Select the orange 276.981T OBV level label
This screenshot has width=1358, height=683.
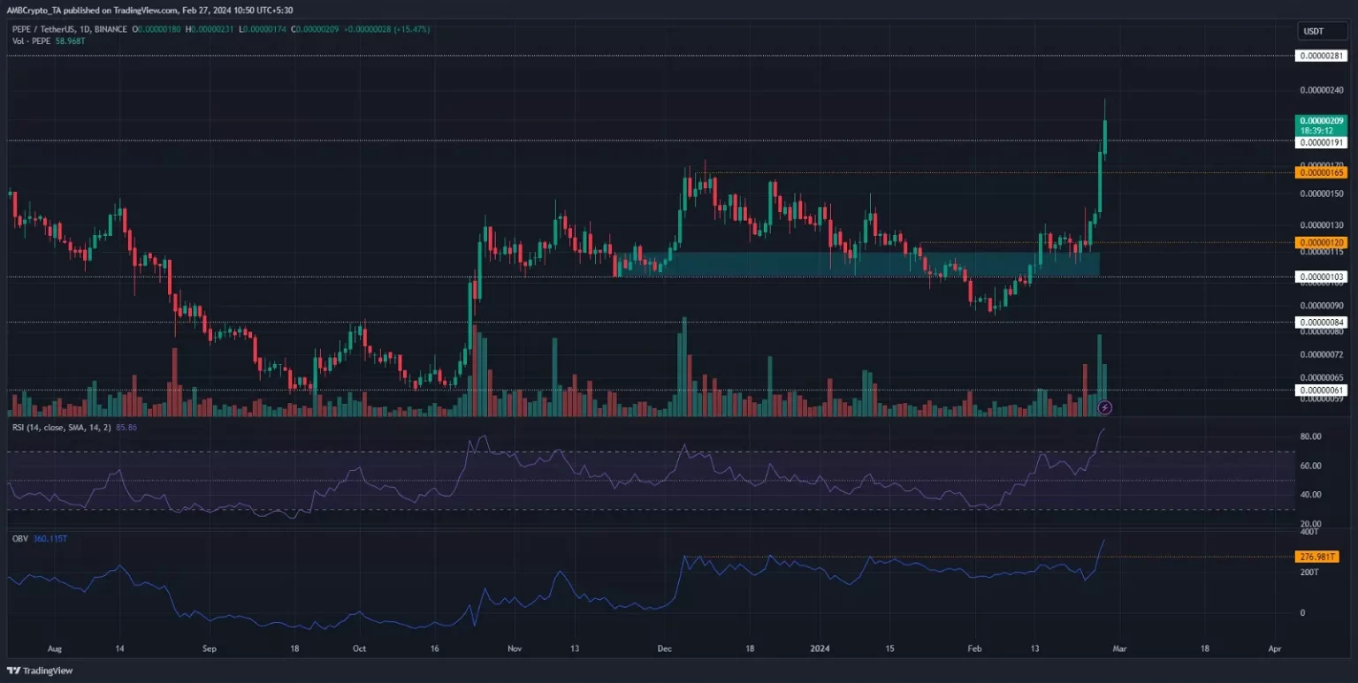click(x=1317, y=557)
